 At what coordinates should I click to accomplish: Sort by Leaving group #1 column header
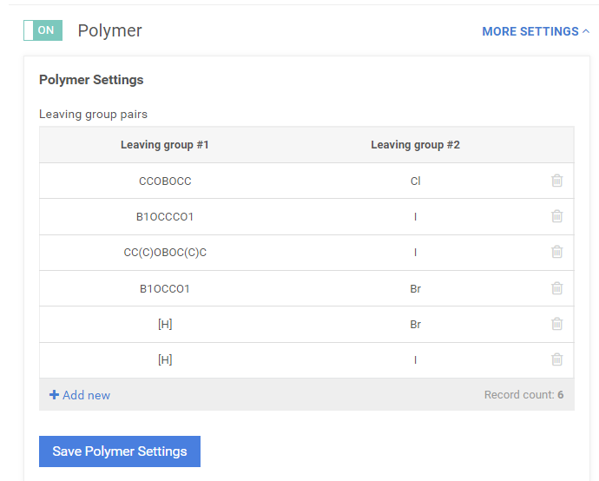click(x=165, y=145)
